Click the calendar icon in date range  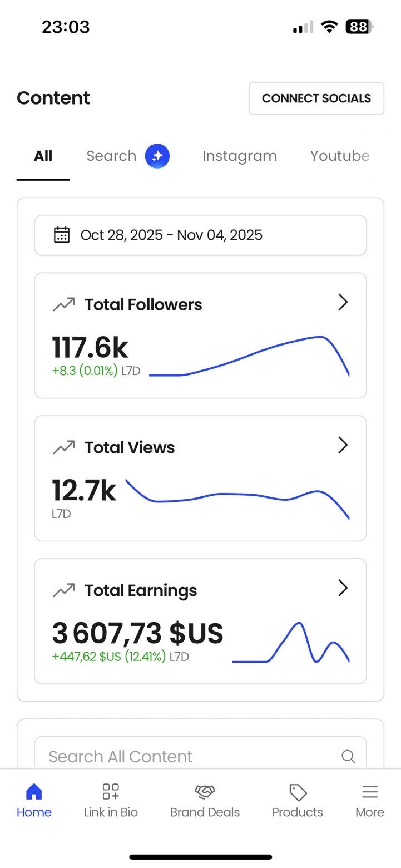[x=61, y=235]
